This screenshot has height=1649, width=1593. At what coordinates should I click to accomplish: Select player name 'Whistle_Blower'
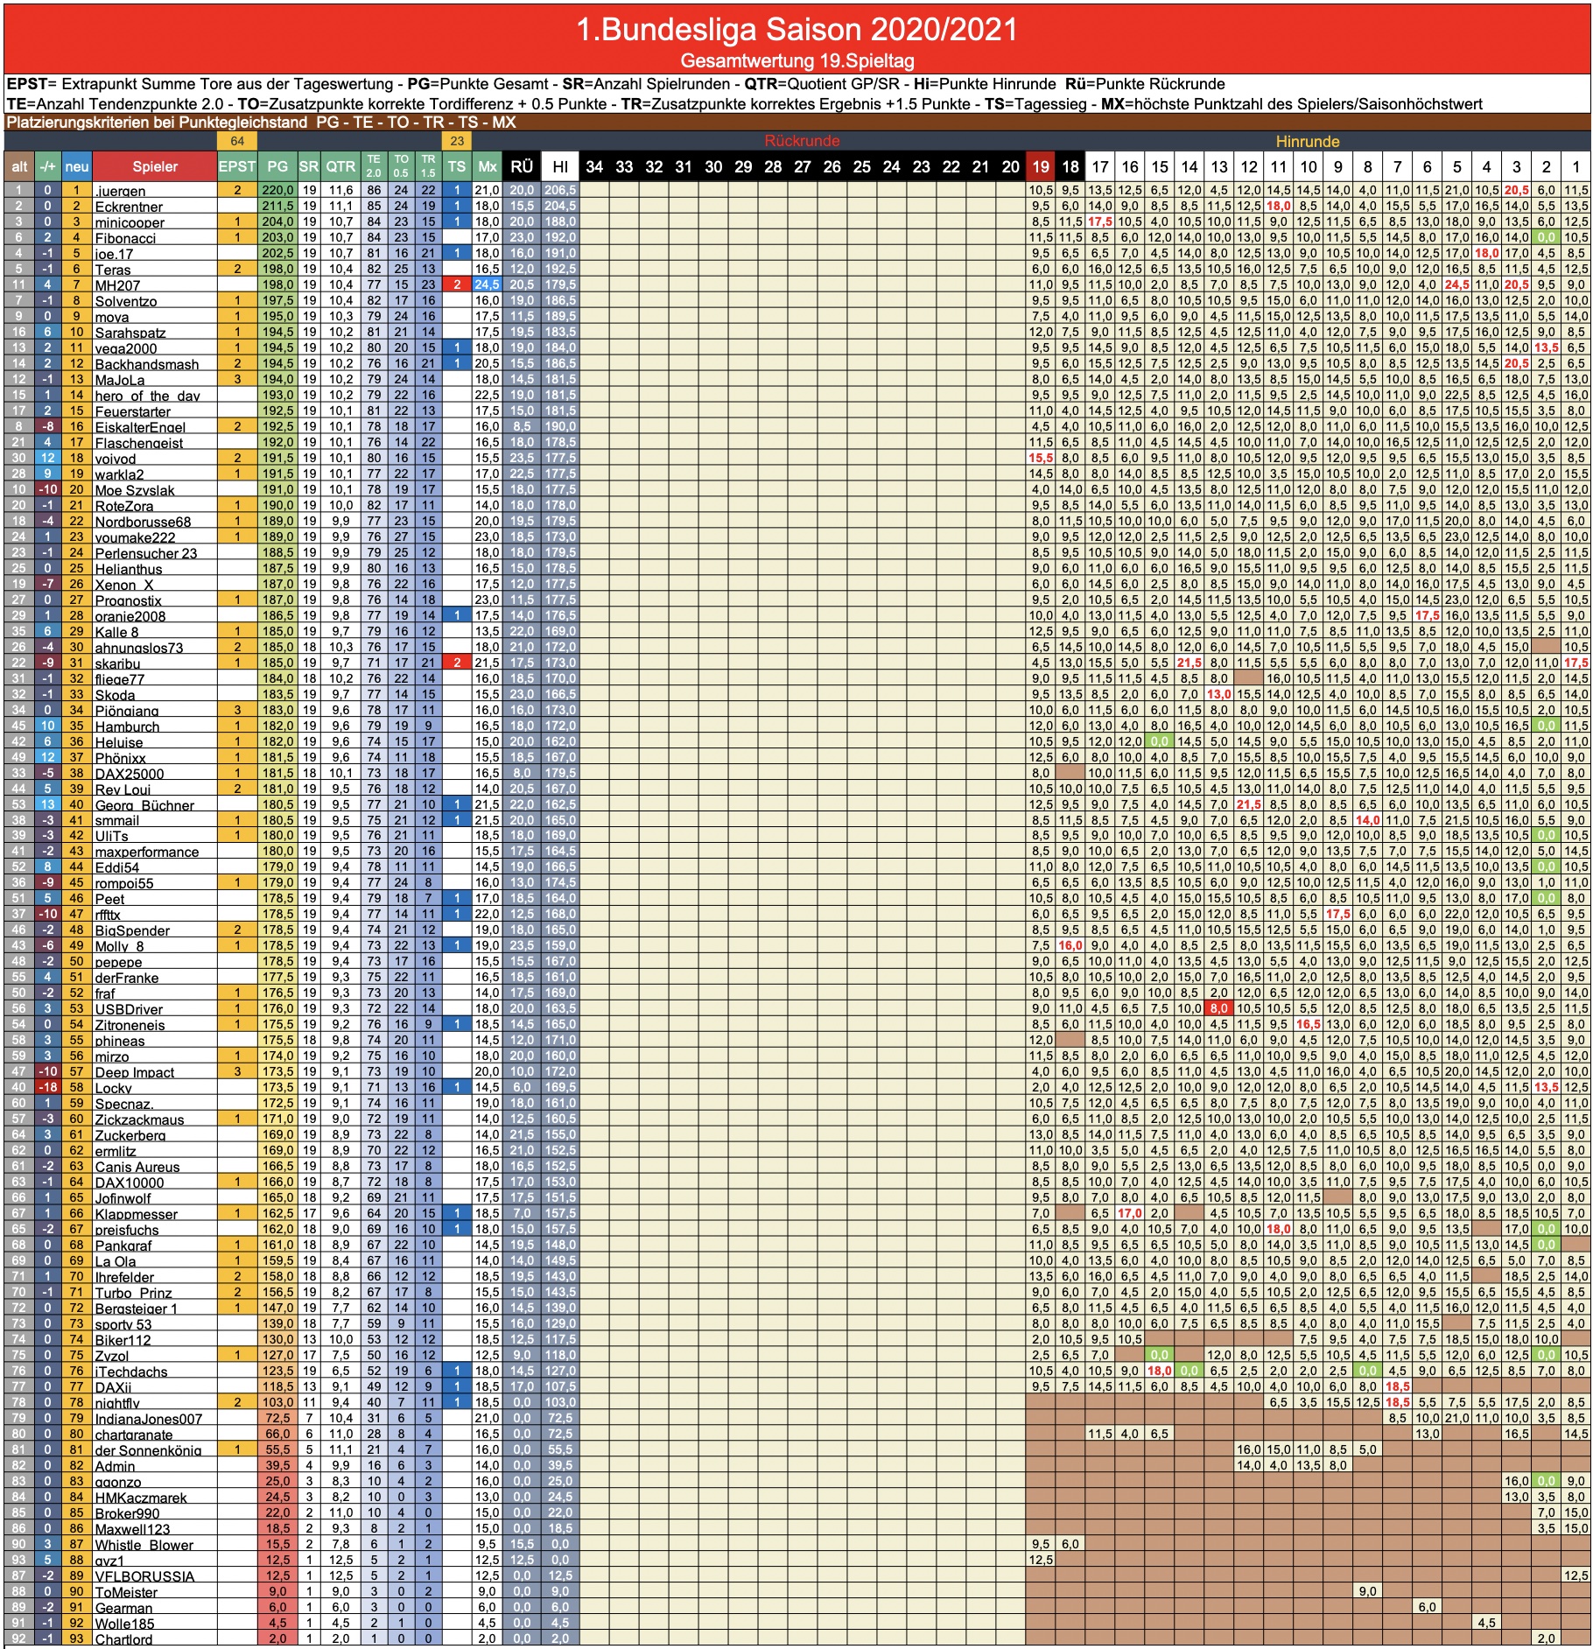(144, 1545)
